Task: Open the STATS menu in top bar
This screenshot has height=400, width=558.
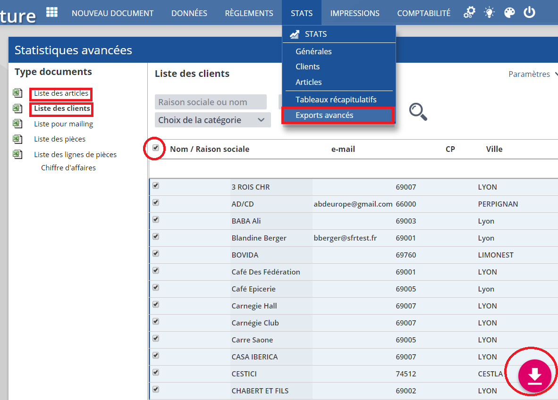Action: click(301, 13)
